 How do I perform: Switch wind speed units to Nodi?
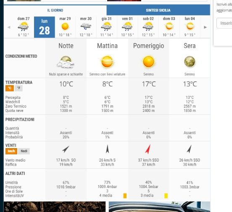24,151
